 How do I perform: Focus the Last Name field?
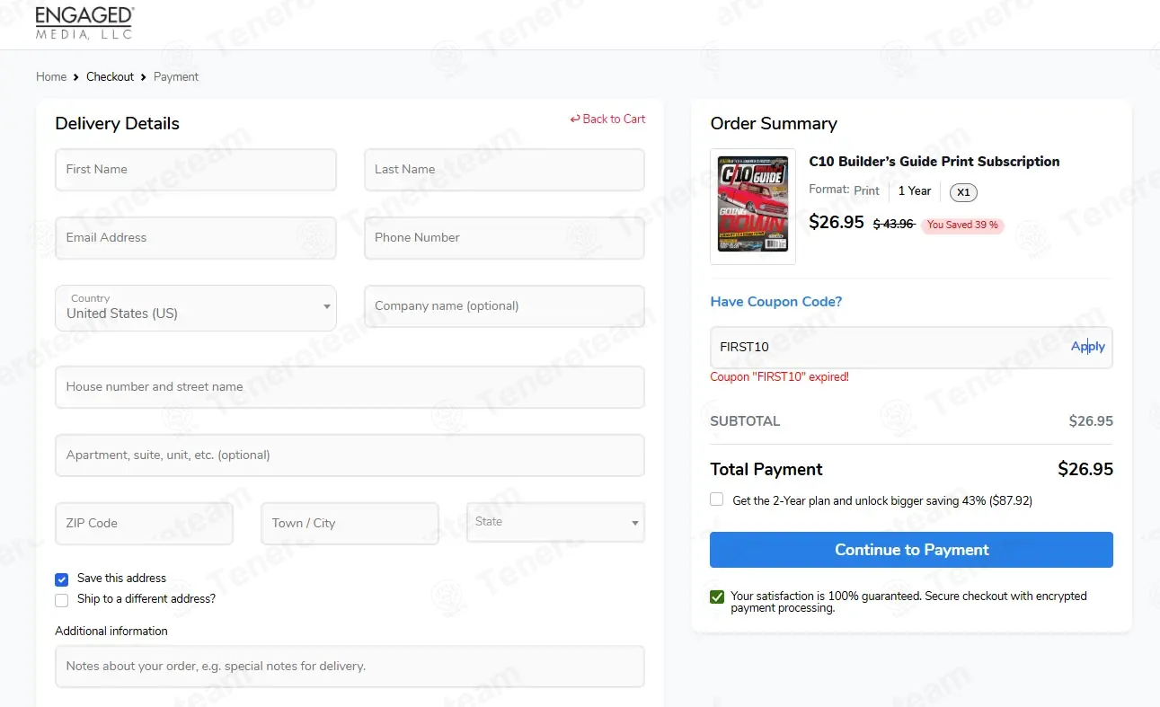coord(504,170)
